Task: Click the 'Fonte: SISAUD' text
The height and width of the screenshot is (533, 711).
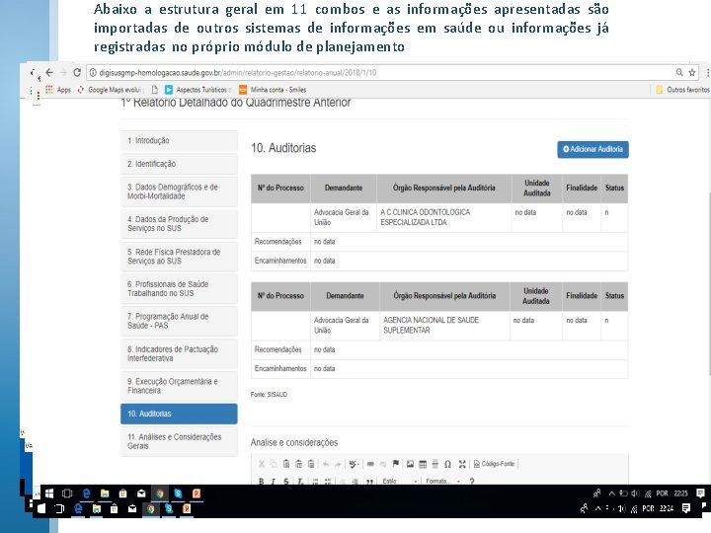Action: click(269, 394)
